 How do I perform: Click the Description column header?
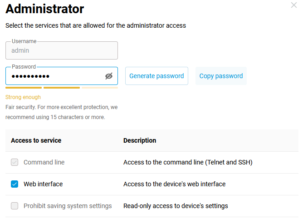pos(140,140)
